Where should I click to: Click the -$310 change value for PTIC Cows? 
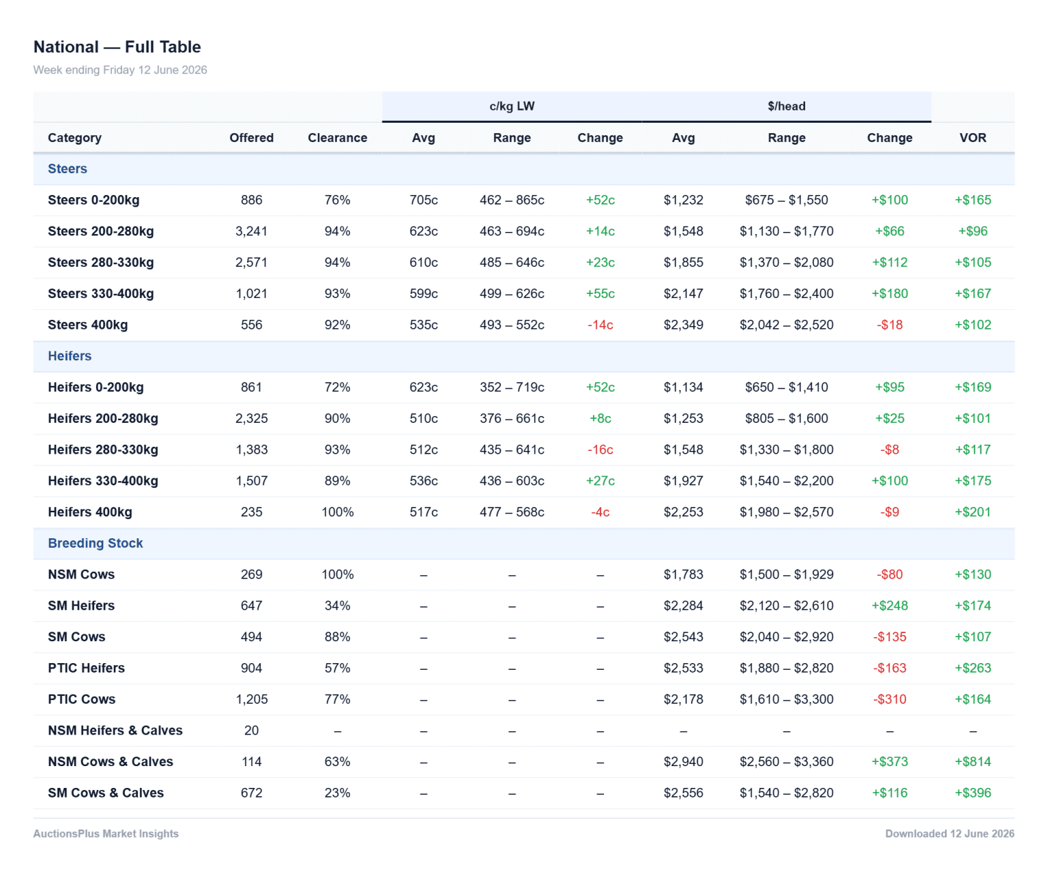click(890, 699)
